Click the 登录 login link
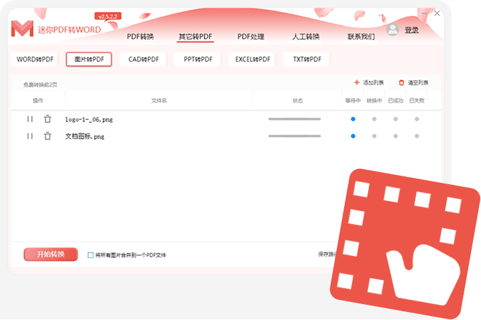Viewport: 481px width, 320px height. (411, 30)
